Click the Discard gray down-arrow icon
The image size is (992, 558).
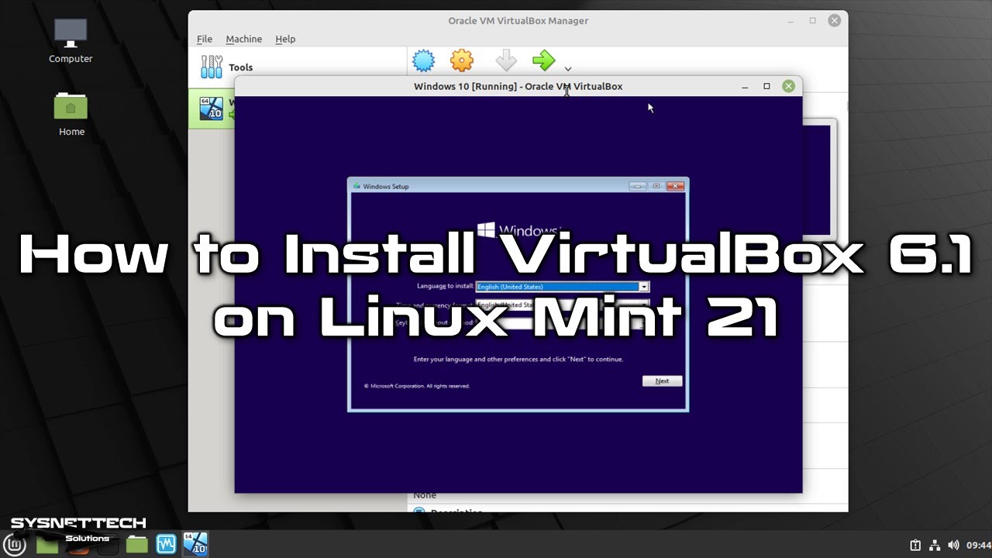point(505,60)
